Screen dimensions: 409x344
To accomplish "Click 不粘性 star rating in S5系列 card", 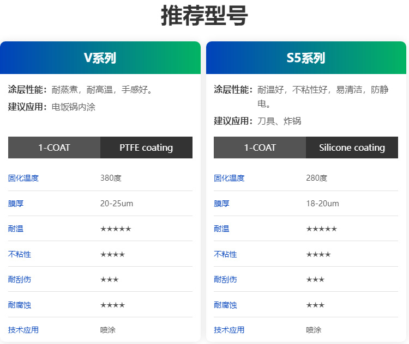I will pos(318,254).
